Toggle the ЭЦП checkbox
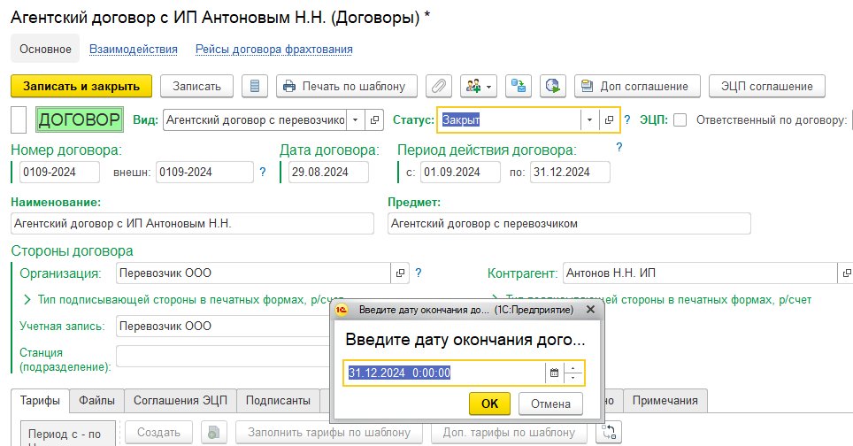 680,120
